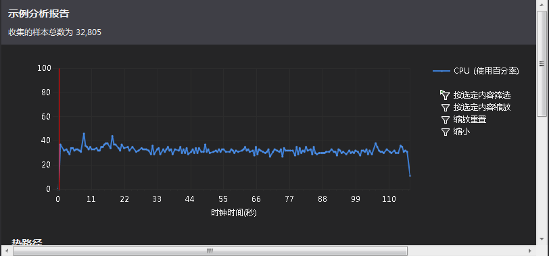
Task: Click the red marker line on chart
Action: coord(59,129)
